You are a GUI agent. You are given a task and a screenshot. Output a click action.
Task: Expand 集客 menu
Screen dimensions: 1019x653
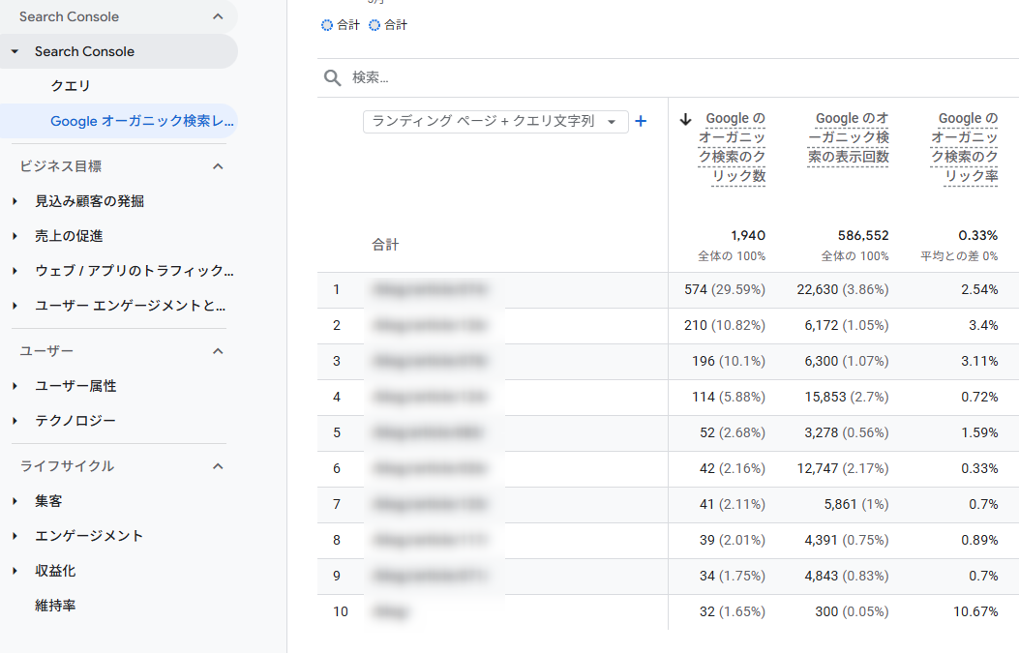pyautogui.click(x=15, y=501)
